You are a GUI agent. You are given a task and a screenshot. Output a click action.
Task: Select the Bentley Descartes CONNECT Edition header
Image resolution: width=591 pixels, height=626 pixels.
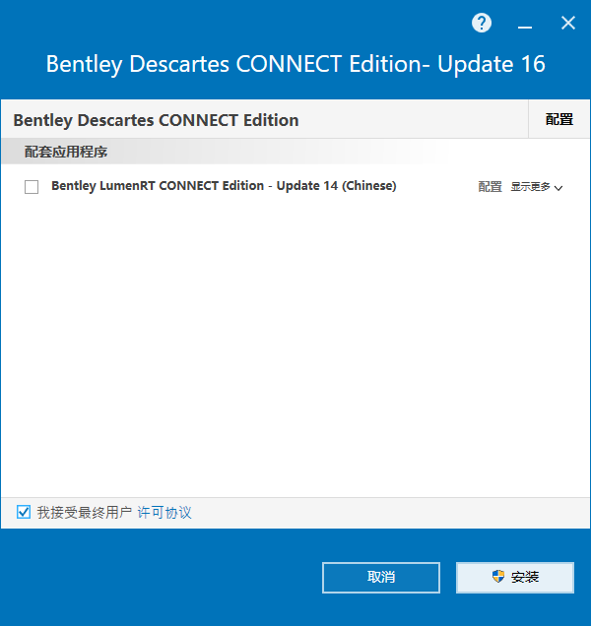(x=156, y=120)
